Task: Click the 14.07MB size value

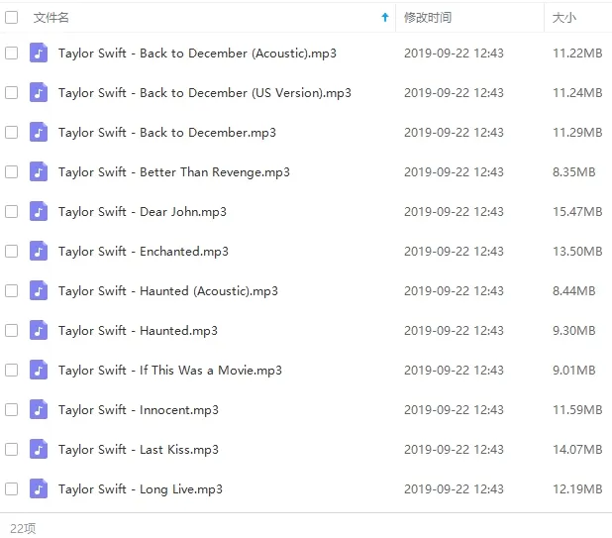Action: 577,450
